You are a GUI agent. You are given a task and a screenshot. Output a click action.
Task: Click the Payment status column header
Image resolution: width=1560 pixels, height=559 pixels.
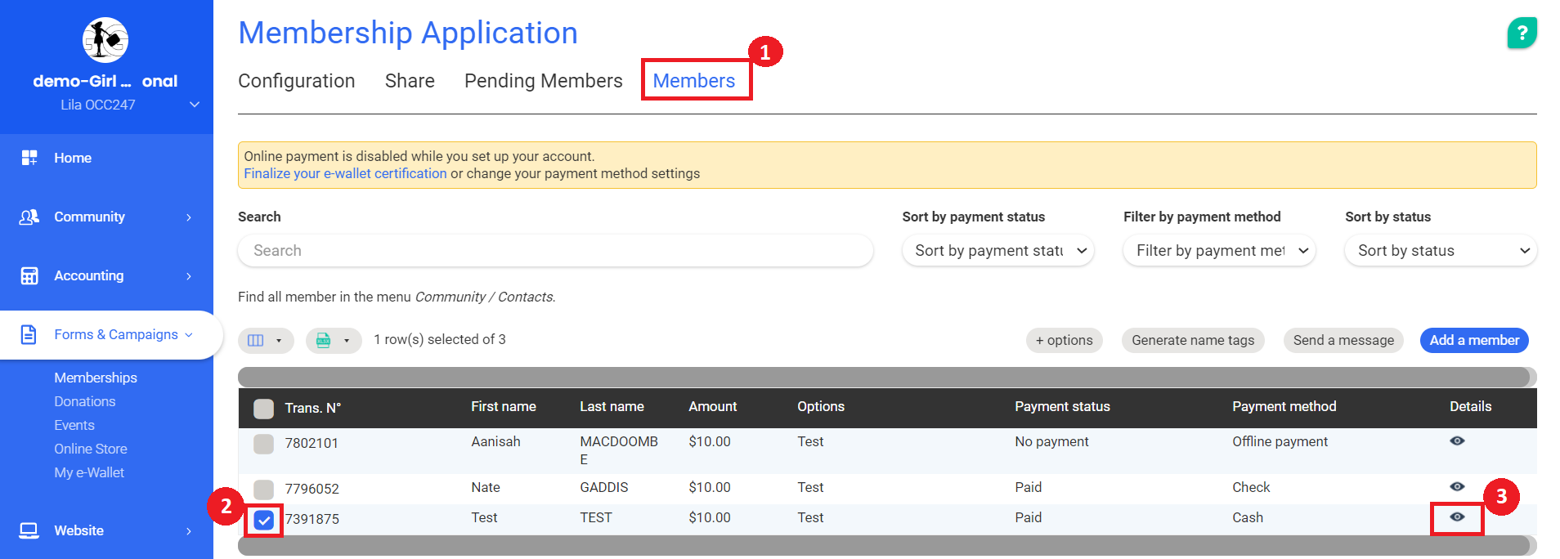1062,406
